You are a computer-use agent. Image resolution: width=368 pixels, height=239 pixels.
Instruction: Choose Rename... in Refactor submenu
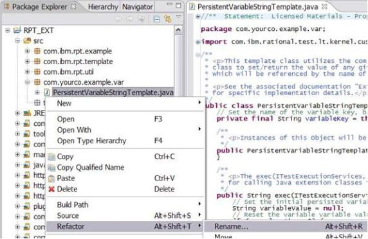click(286, 227)
